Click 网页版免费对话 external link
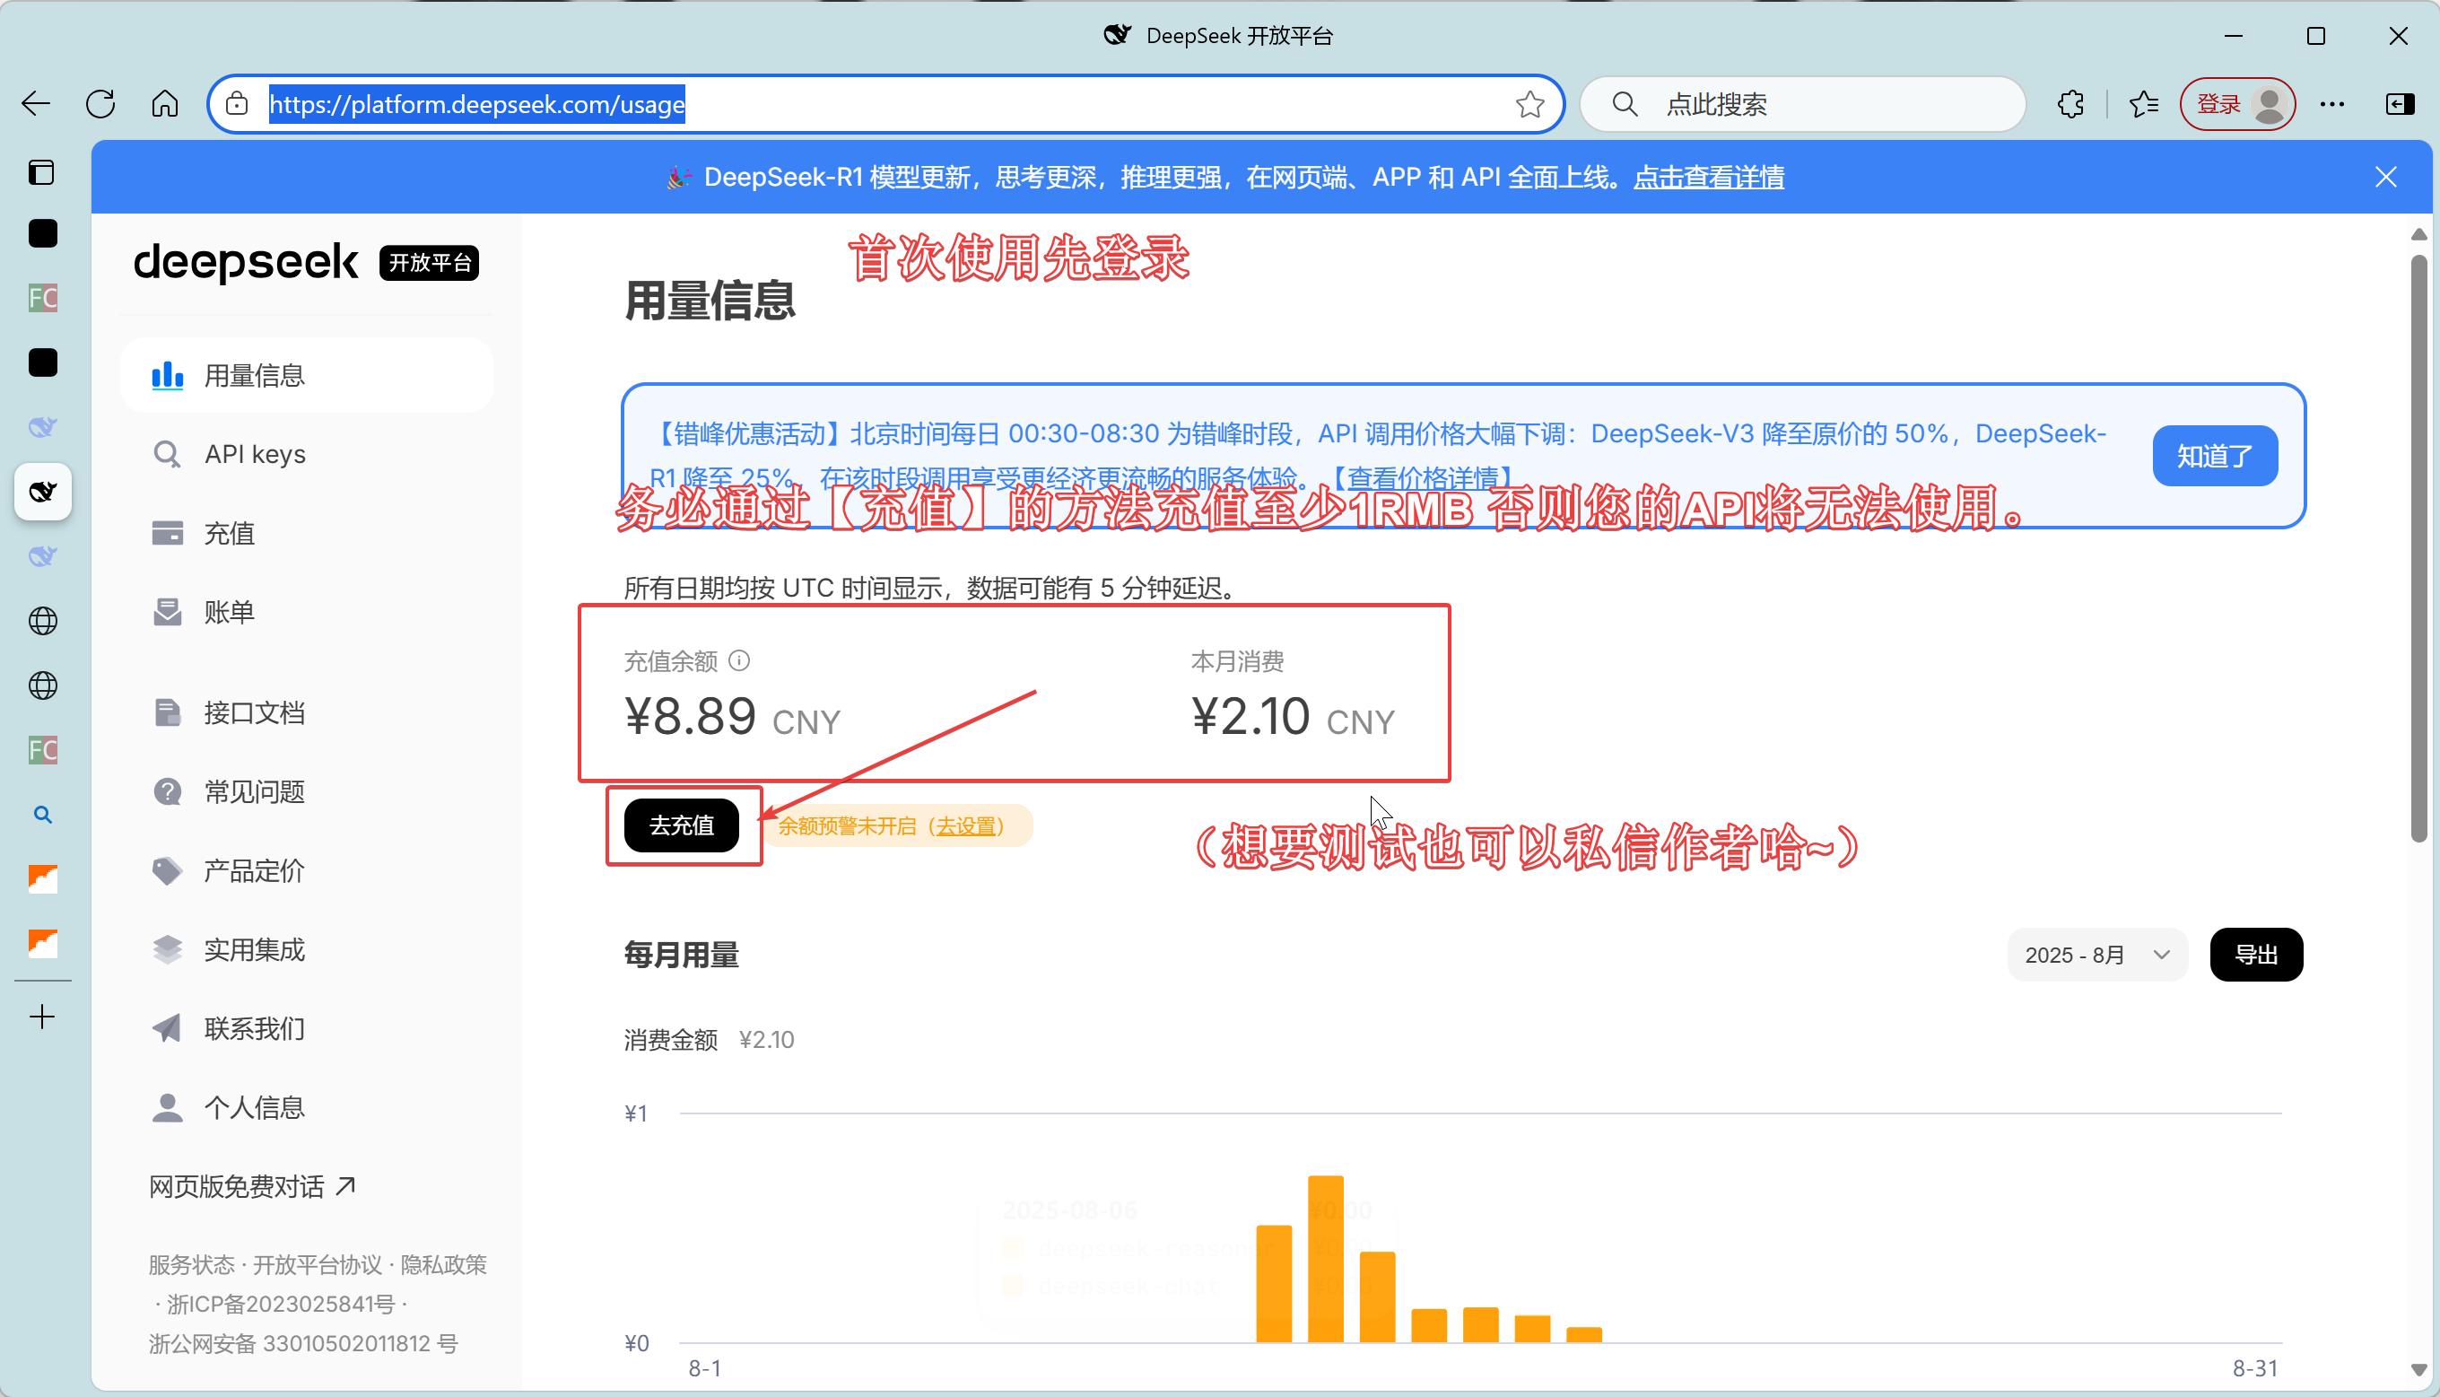 (x=252, y=1187)
